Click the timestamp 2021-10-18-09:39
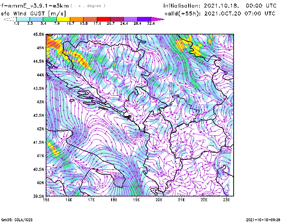The image size is (288, 222). click(x=263, y=220)
